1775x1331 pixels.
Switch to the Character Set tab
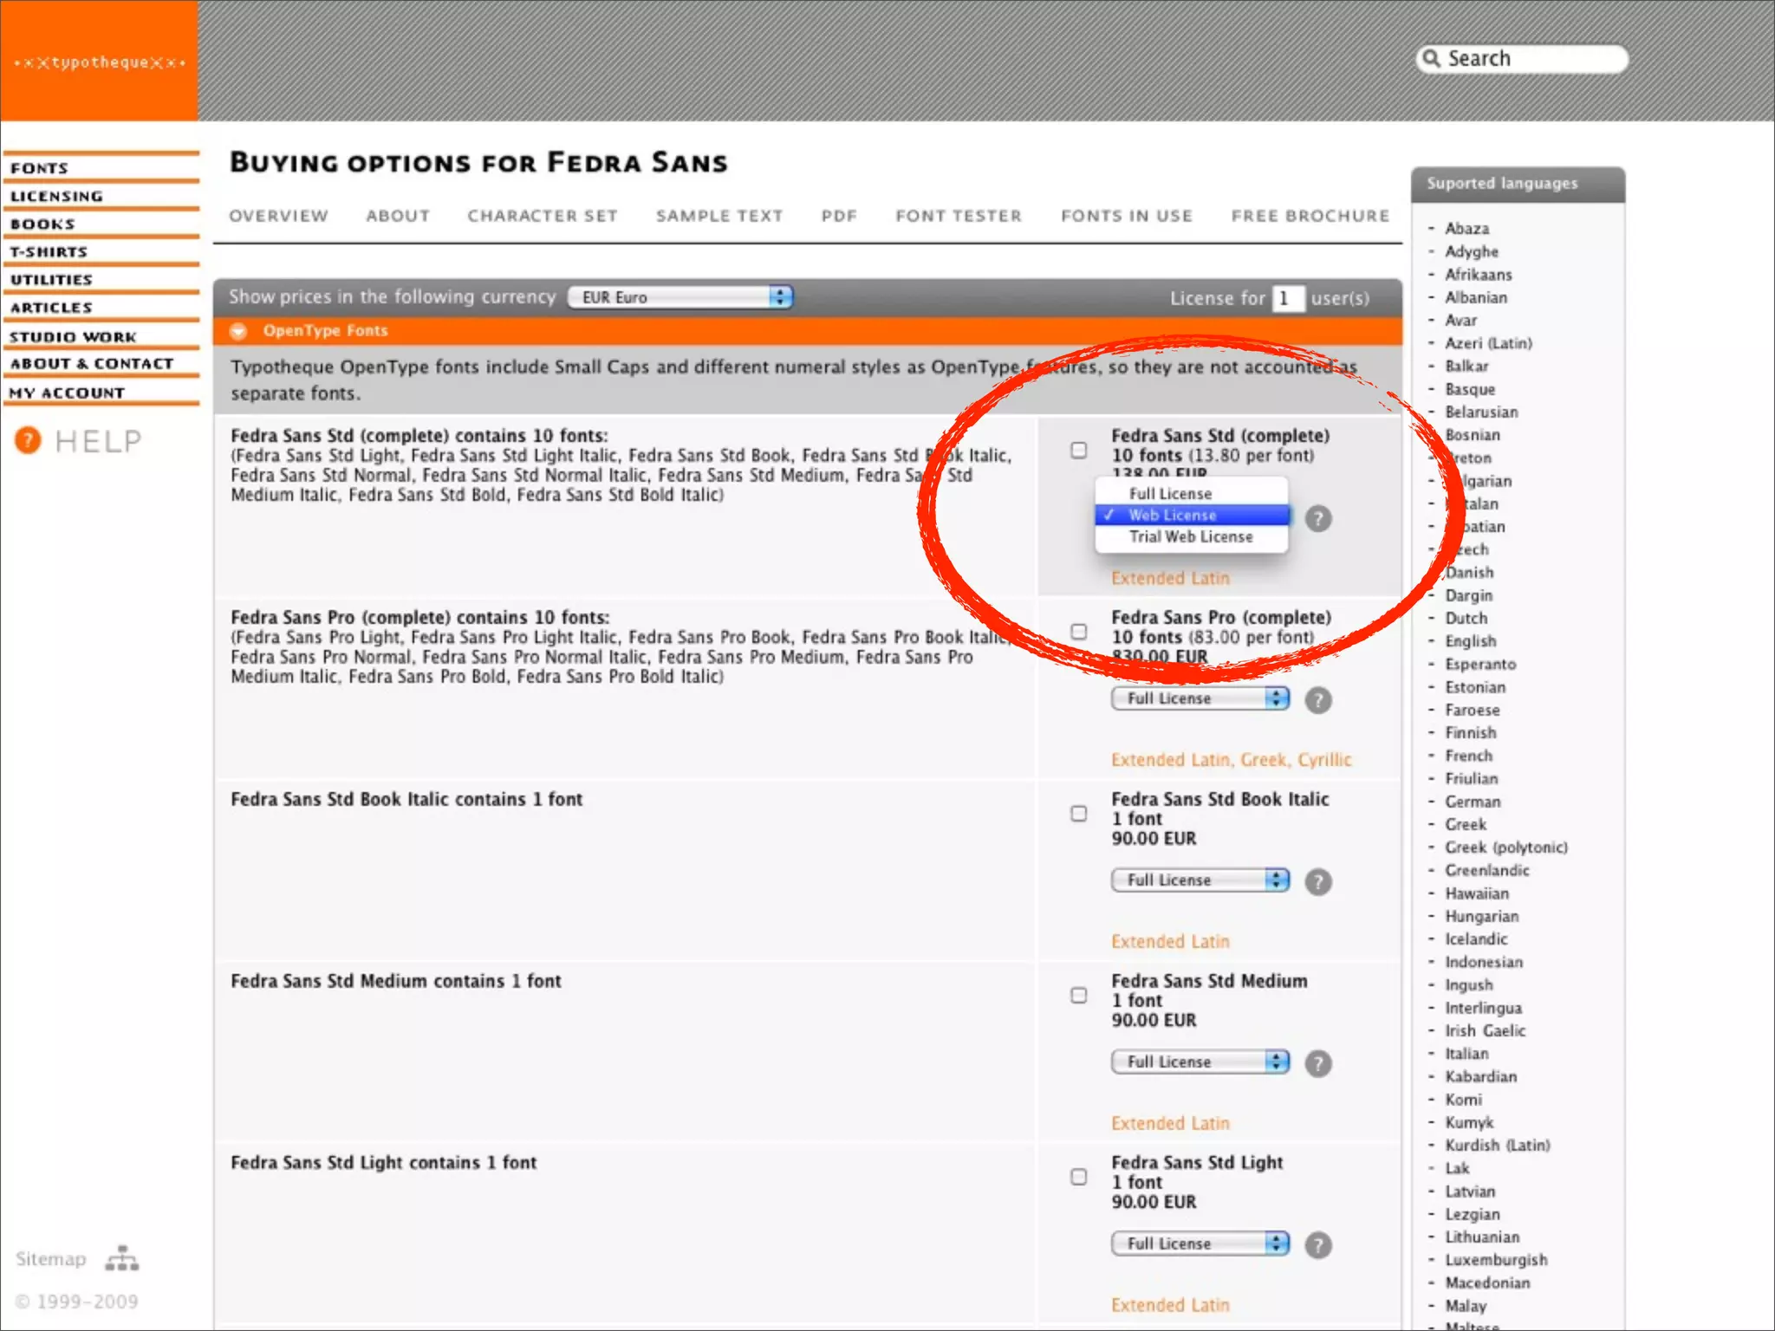(x=543, y=216)
